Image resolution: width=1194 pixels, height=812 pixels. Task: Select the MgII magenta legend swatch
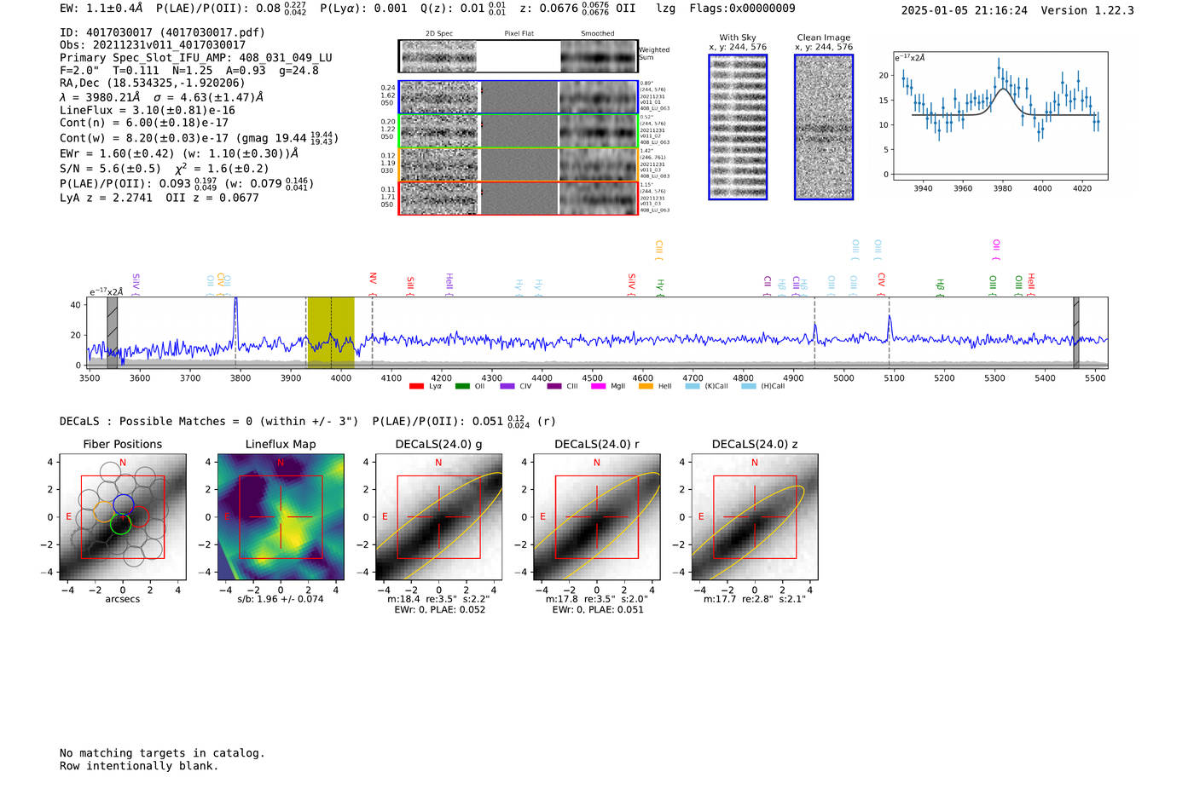click(x=599, y=386)
